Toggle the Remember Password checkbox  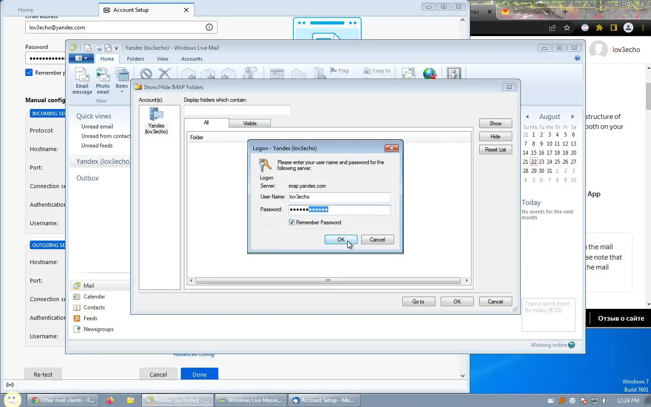292,222
